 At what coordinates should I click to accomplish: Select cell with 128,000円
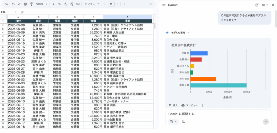tap(93, 116)
